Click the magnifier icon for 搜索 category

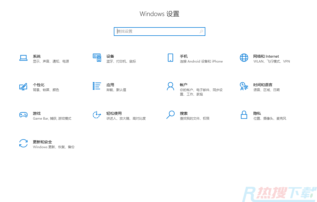pyautogui.click(x=170, y=115)
